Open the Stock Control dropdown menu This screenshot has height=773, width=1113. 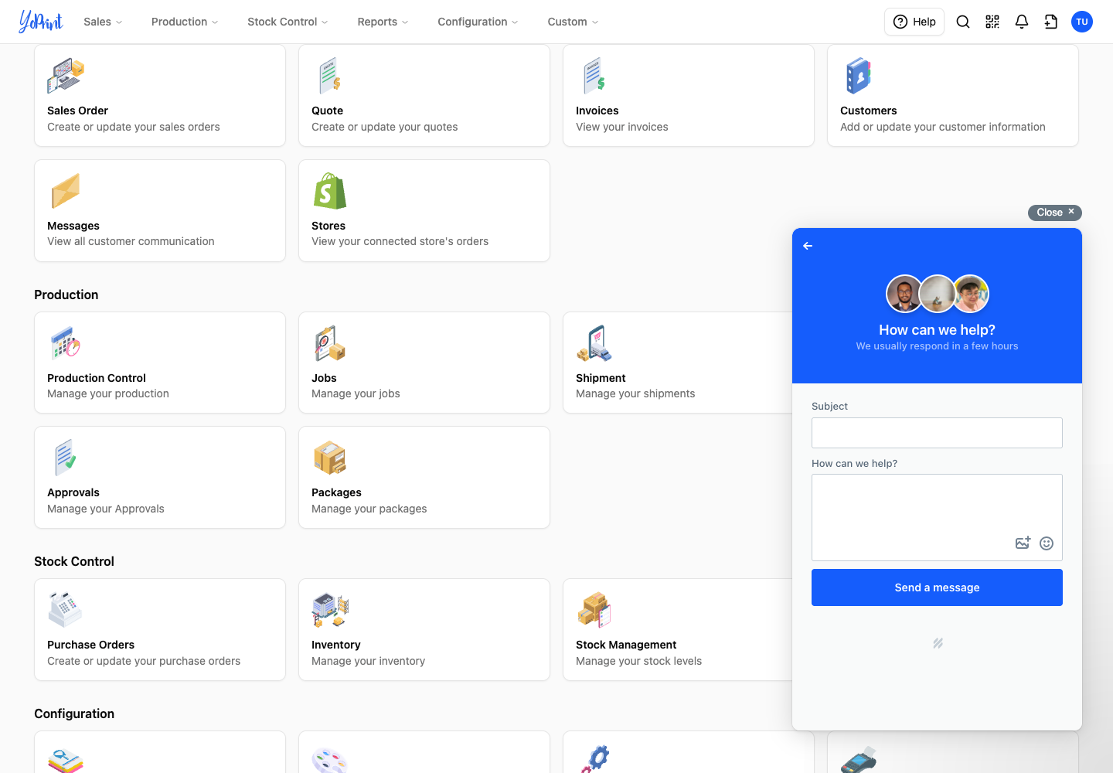click(288, 22)
